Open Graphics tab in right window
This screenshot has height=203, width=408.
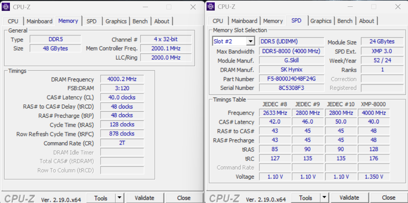[x=321, y=21]
